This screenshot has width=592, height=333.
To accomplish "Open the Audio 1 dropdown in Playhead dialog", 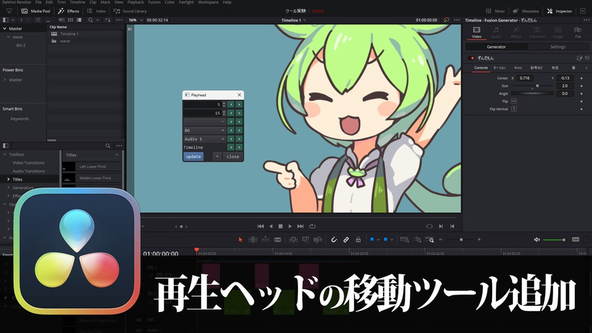I will [x=204, y=139].
